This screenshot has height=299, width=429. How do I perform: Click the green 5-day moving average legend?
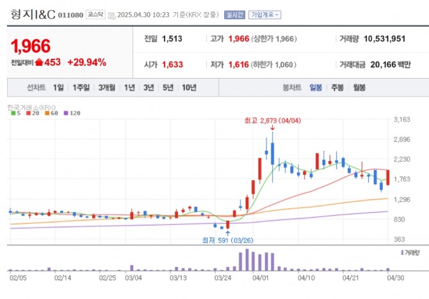click(x=15, y=113)
